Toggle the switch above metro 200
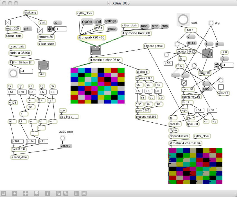The height and width of the screenshot is (197, 237). pos(8,22)
